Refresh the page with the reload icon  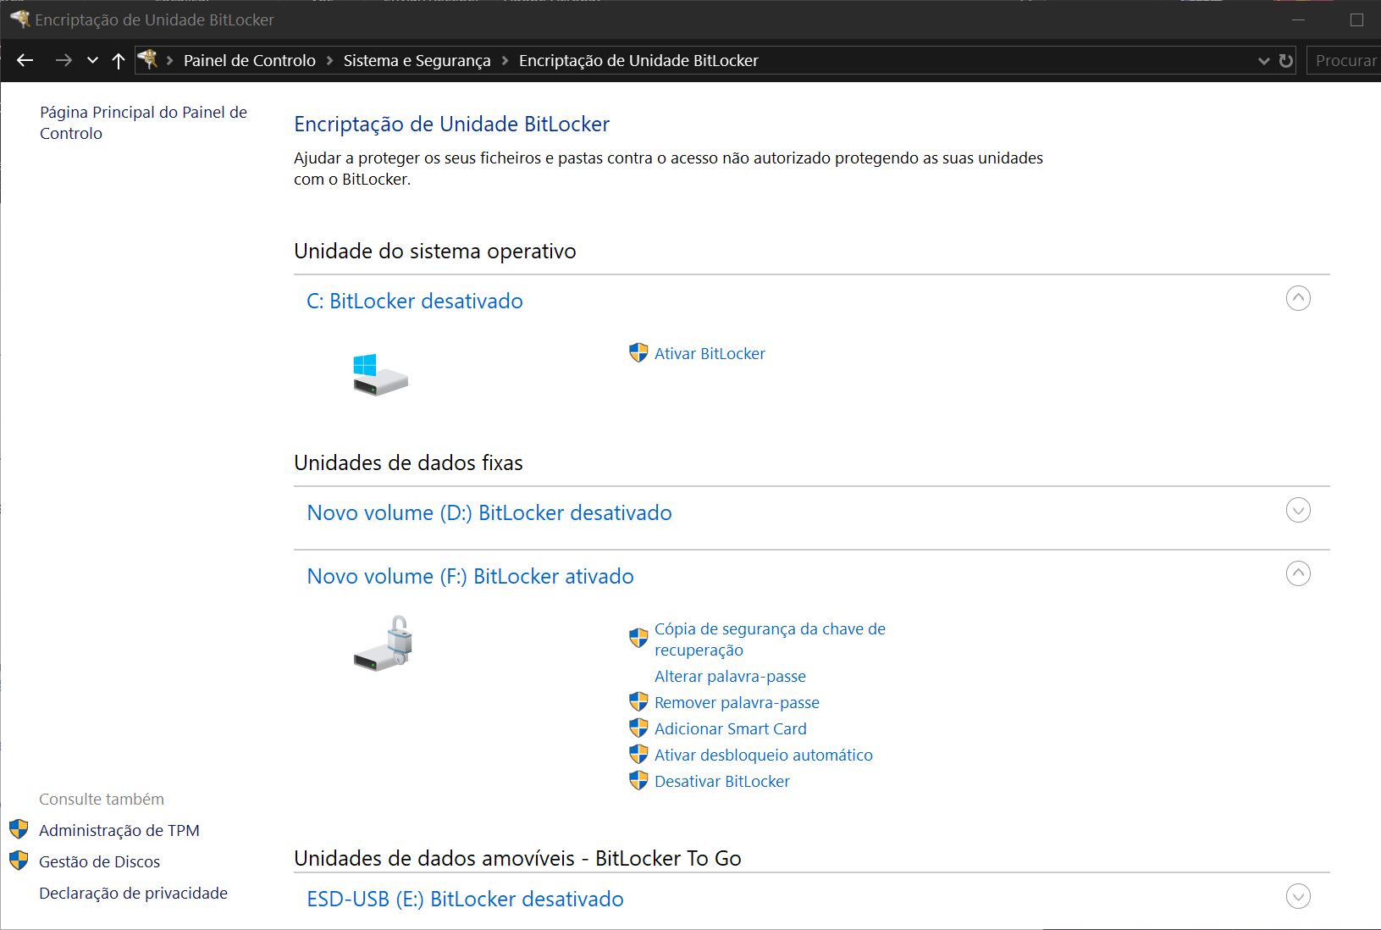click(1286, 61)
